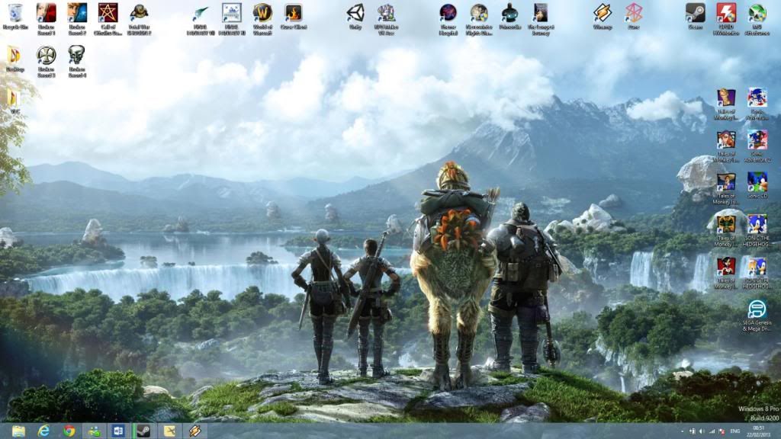Click the ENG input language indicator
The width and height of the screenshot is (781, 439).
(x=735, y=431)
